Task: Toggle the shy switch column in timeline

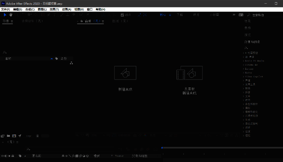Action: click(63, 156)
